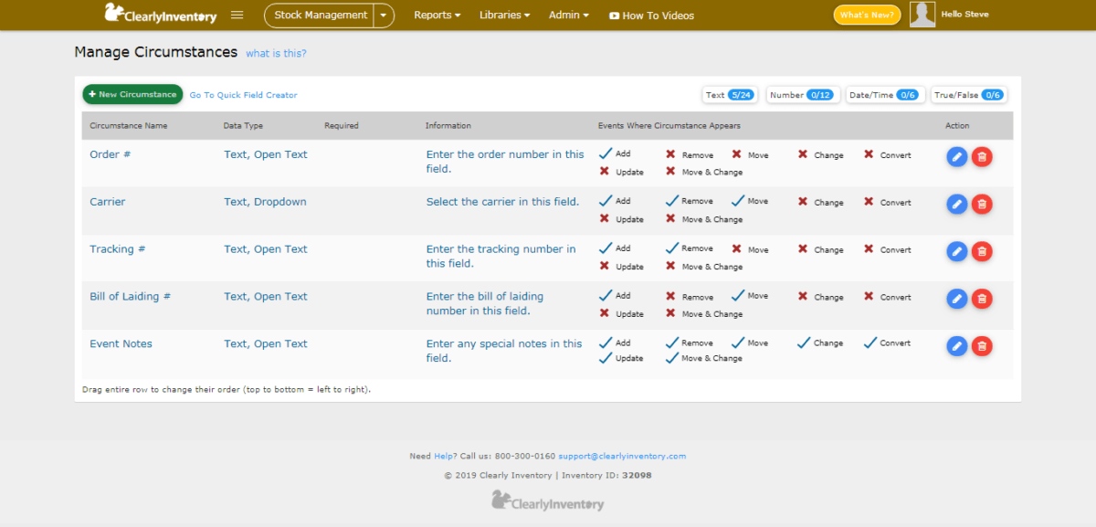Select the Text 5/24 filter tab
1096x527 pixels.
point(729,94)
